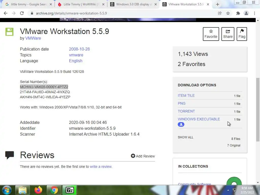
Task: Open the Windows Start menu orb
Action: 7,190
